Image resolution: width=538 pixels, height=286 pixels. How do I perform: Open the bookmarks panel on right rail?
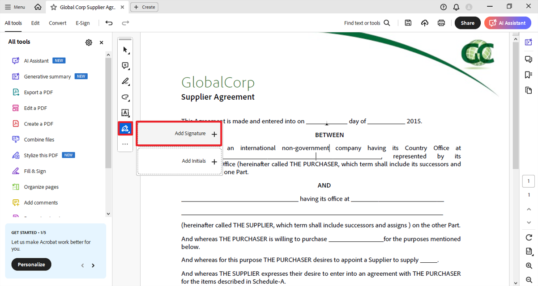529,74
